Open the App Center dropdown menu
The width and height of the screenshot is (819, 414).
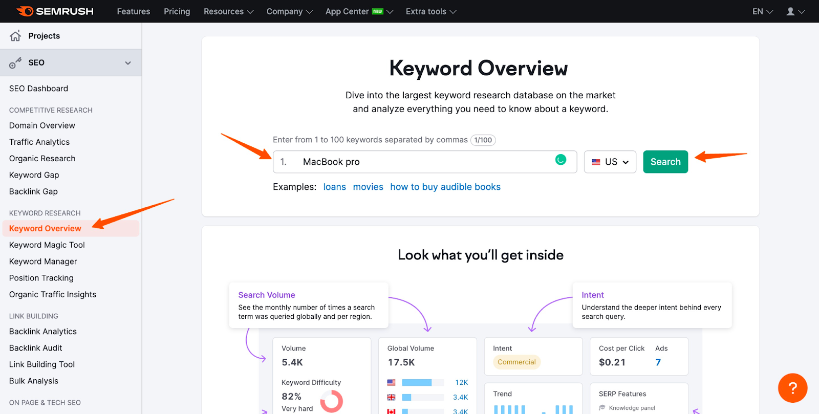(359, 11)
